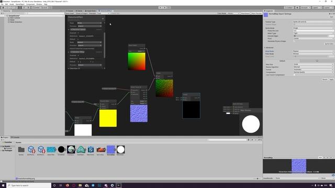Image resolution: width=335 pixels, height=188 pixels.
Task: Switch to the Asset Store tab
Action: point(91,10)
